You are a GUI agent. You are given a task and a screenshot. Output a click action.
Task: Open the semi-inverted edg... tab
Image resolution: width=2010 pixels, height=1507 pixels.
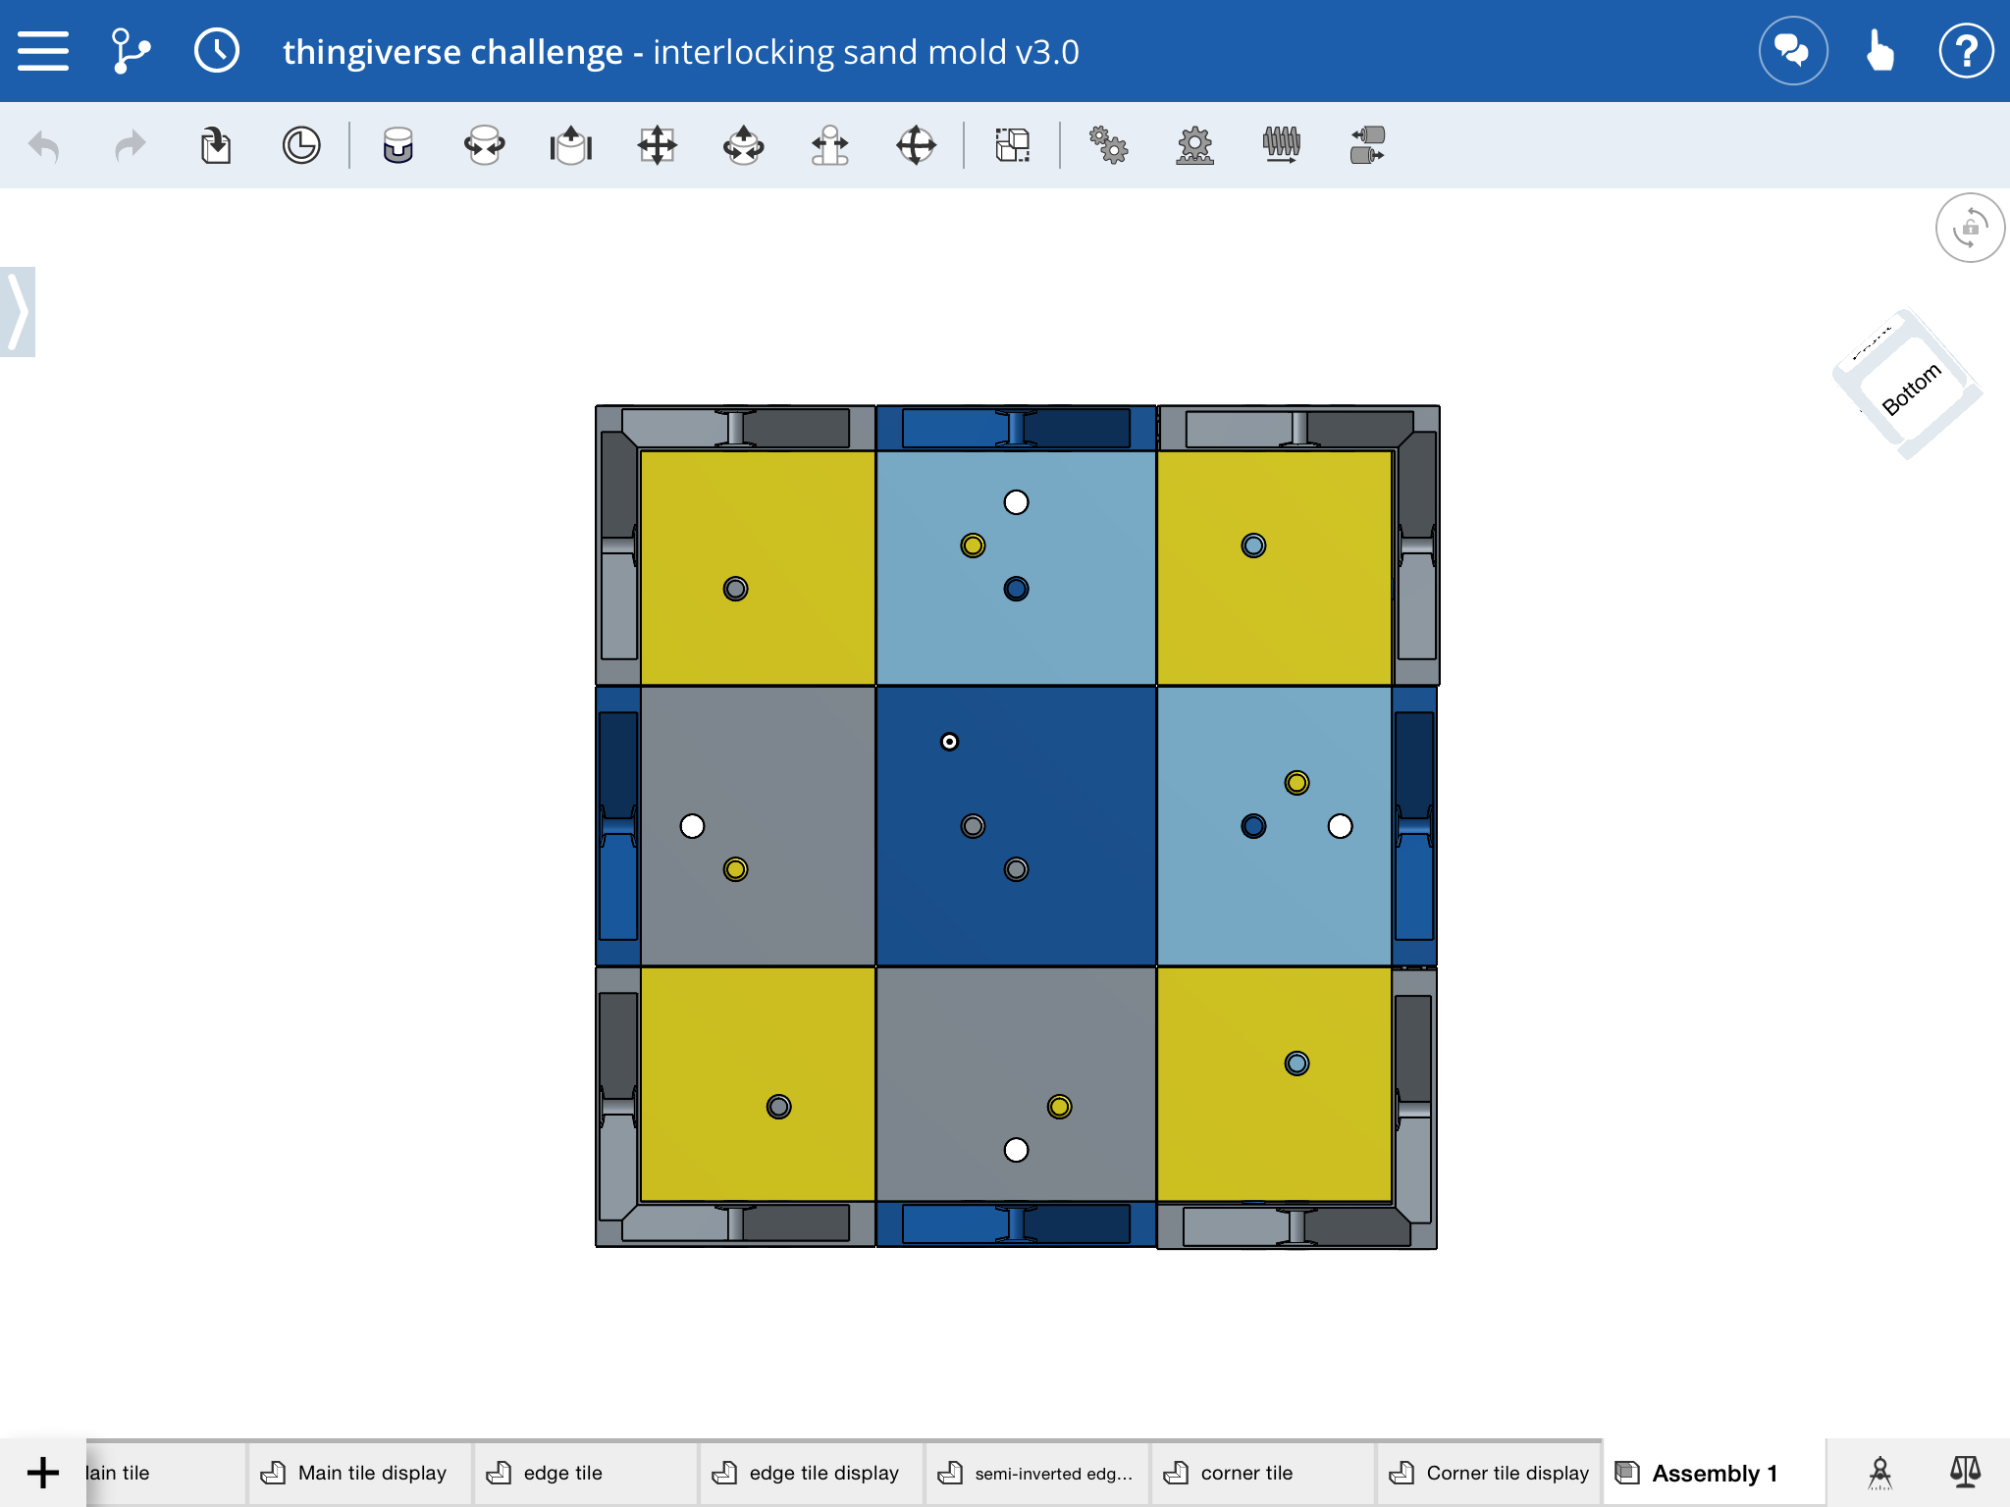pos(1036,1473)
